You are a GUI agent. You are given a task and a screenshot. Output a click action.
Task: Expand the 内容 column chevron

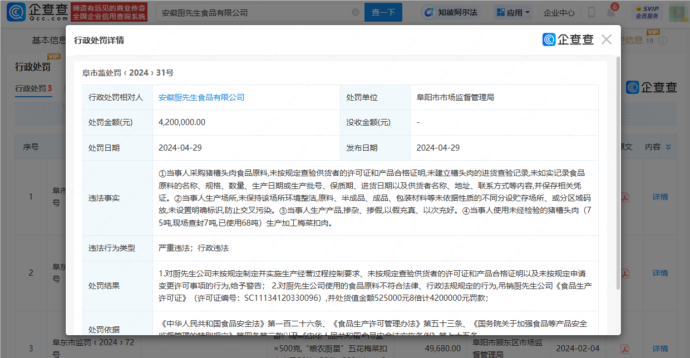click(x=668, y=147)
